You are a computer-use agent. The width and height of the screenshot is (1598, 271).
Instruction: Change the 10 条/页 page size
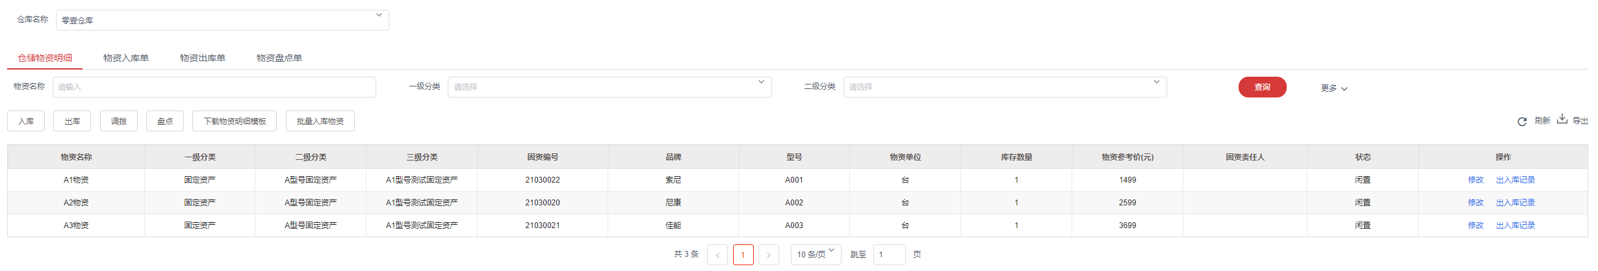(x=816, y=255)
